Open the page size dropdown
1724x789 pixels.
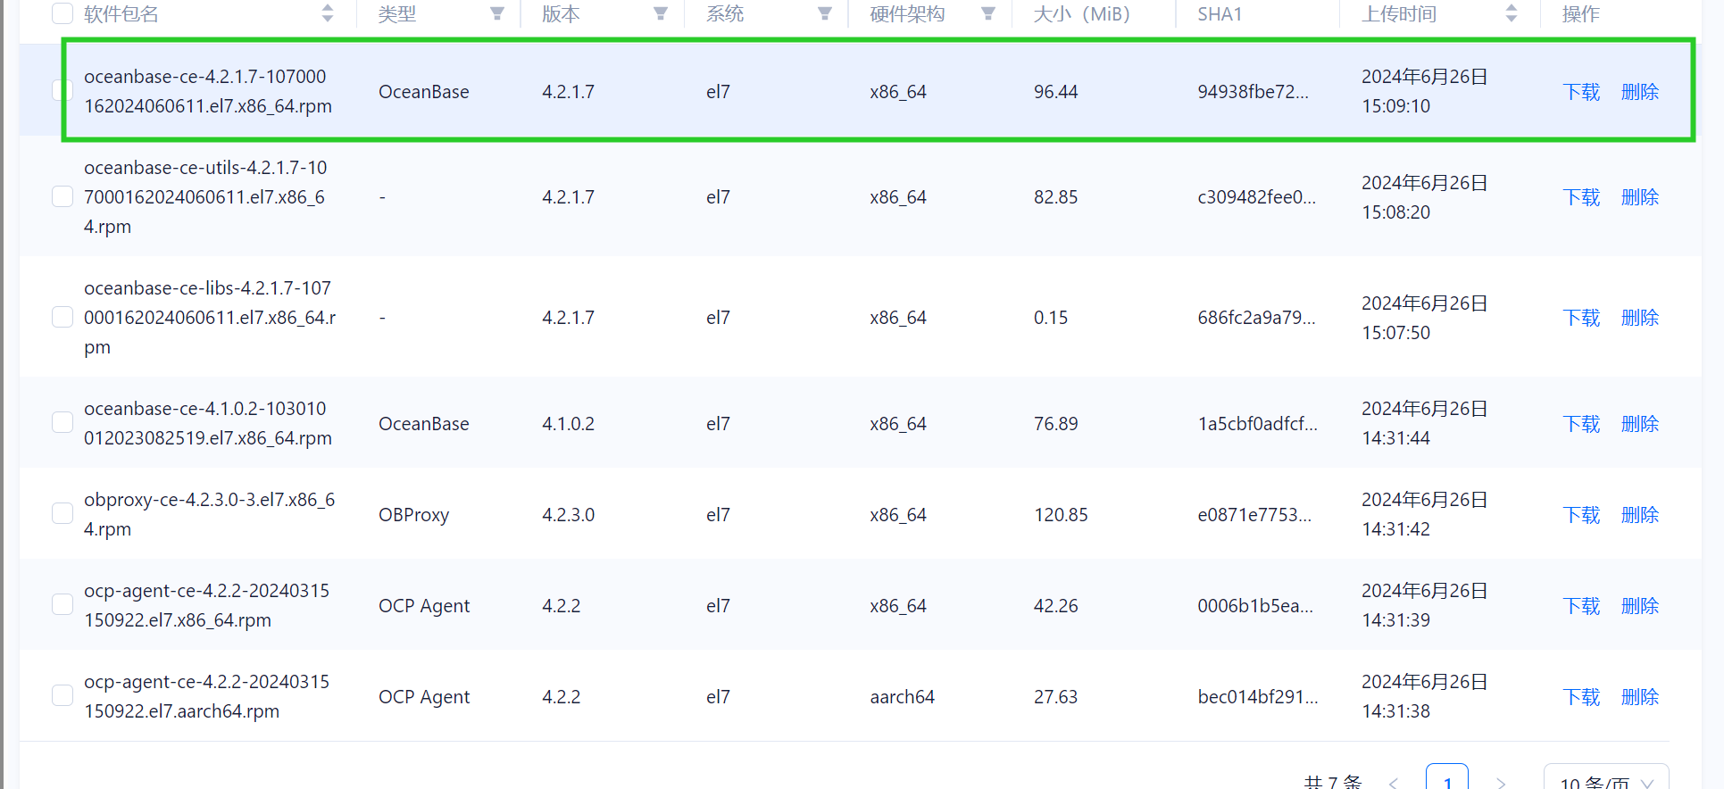(x=1606, y=778)
